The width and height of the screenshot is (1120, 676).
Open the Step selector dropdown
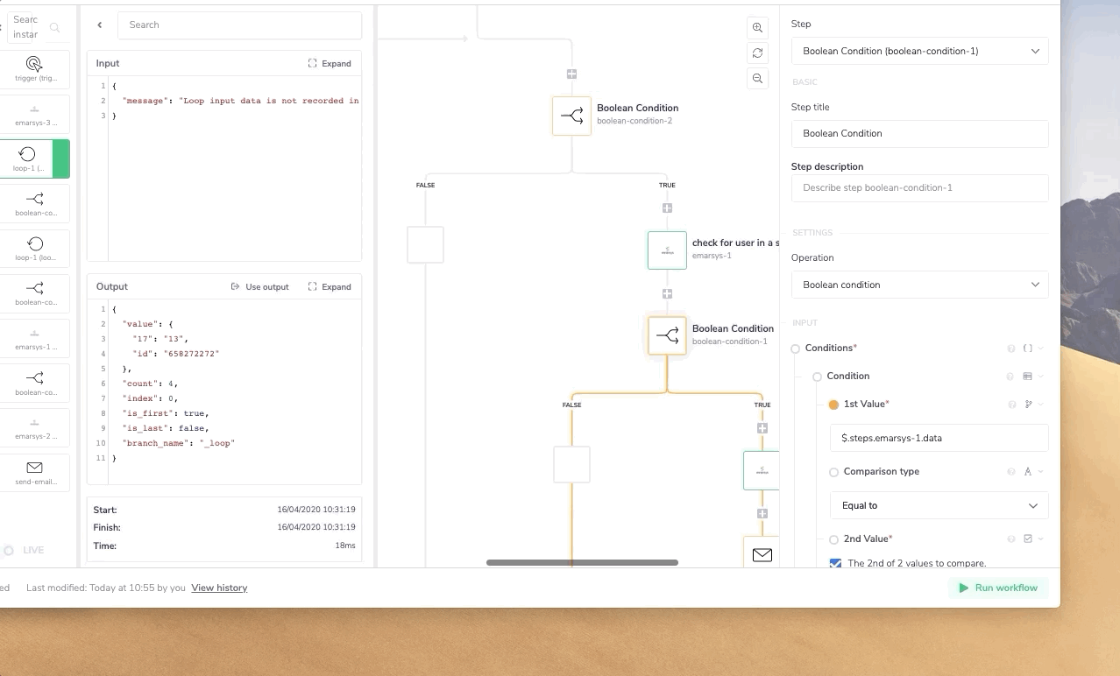919,51
